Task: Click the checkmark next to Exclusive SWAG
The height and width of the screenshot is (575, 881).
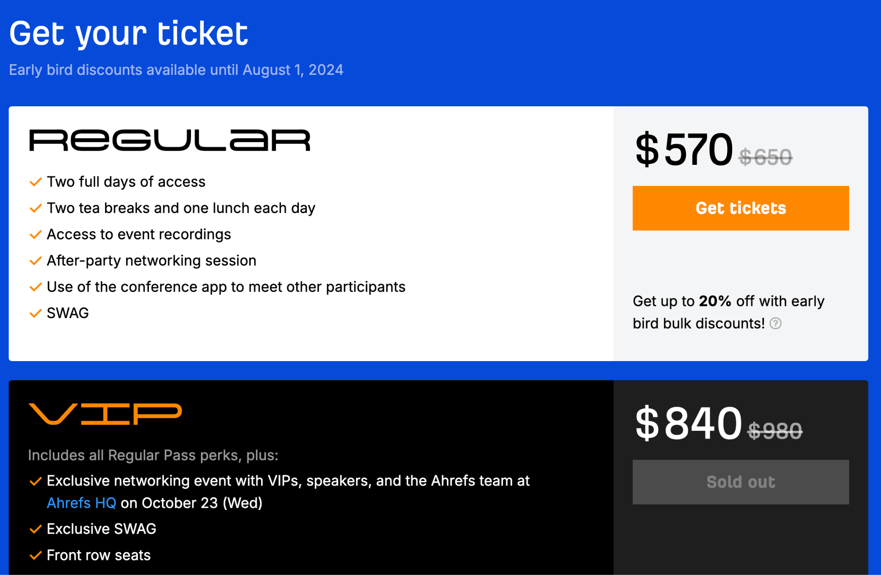Action: (35, 529)
